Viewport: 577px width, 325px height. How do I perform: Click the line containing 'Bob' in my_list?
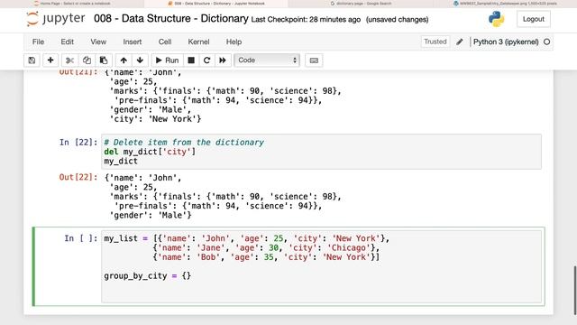pos(266,257)
